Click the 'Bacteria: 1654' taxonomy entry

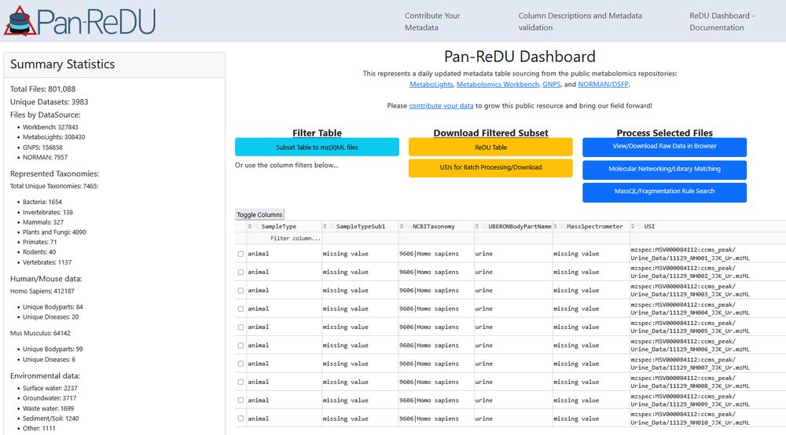pyautogui.click(x=42, y=203)
